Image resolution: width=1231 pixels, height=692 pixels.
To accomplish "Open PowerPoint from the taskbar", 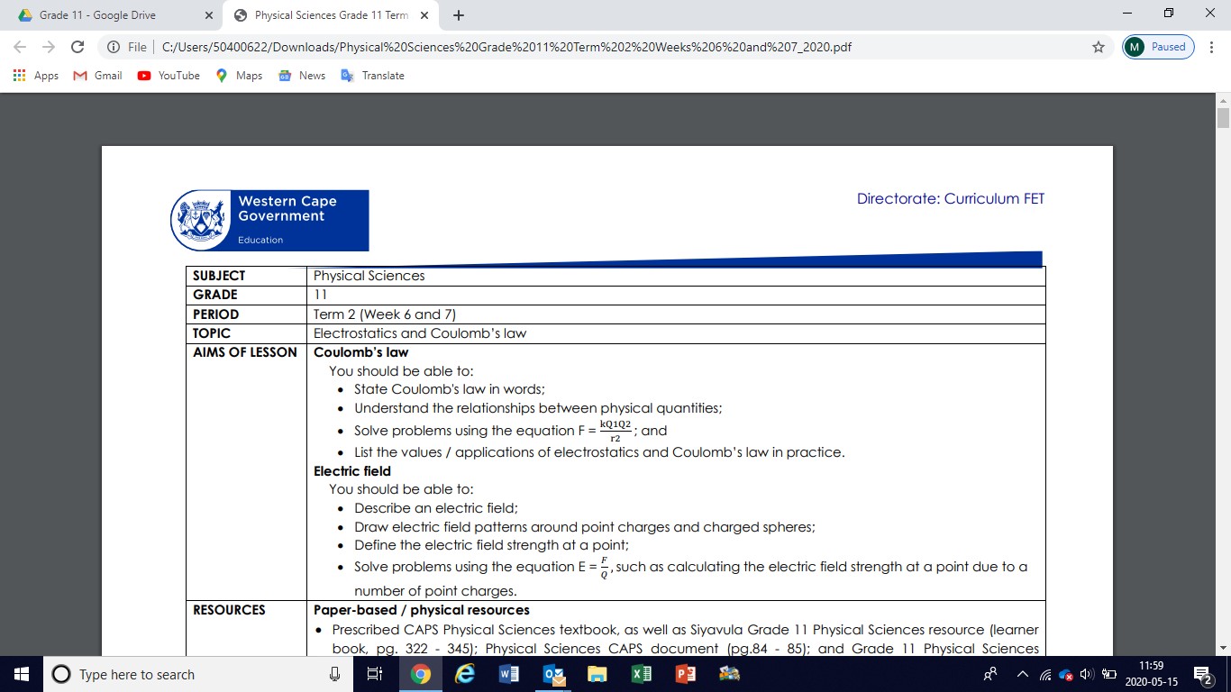I will 685,674.
